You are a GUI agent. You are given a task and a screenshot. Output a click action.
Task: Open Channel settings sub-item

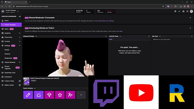7,54
